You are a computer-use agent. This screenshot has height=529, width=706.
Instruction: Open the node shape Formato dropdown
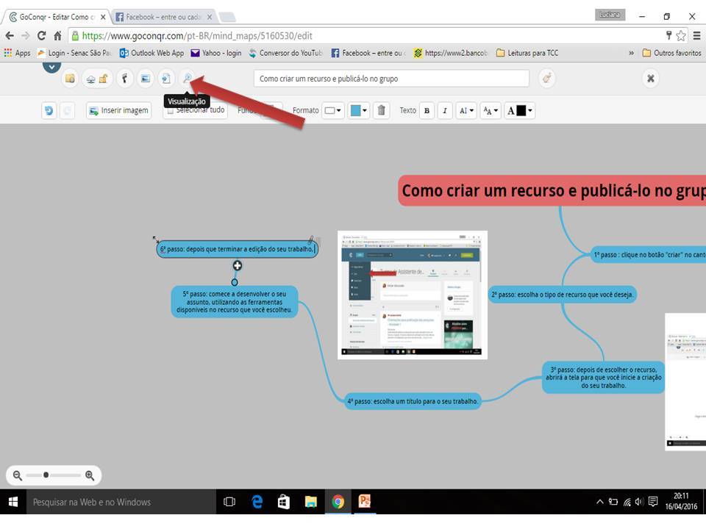tap(333, 111)
